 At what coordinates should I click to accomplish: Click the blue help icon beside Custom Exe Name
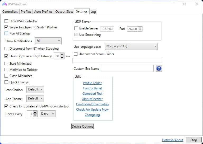click(159, 68)
